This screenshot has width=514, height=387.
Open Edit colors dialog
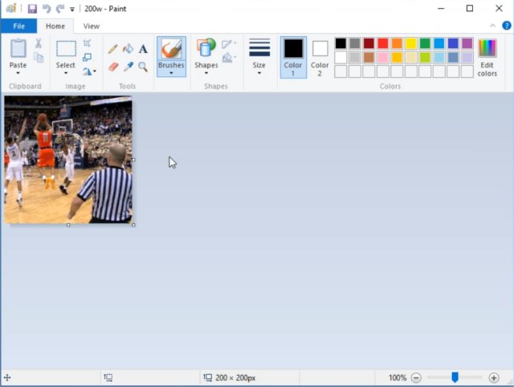coord(487,56)
